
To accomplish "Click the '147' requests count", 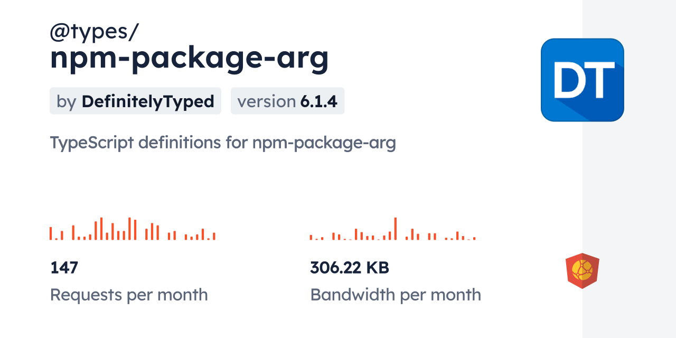I will (x=64, y=267).
